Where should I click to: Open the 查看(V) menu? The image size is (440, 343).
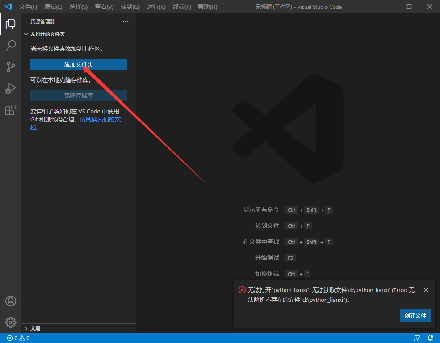[104, 7]
